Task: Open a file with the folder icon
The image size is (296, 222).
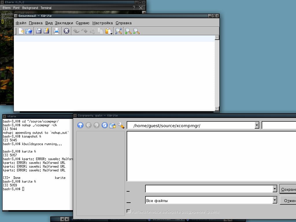Action: [29, 31]
